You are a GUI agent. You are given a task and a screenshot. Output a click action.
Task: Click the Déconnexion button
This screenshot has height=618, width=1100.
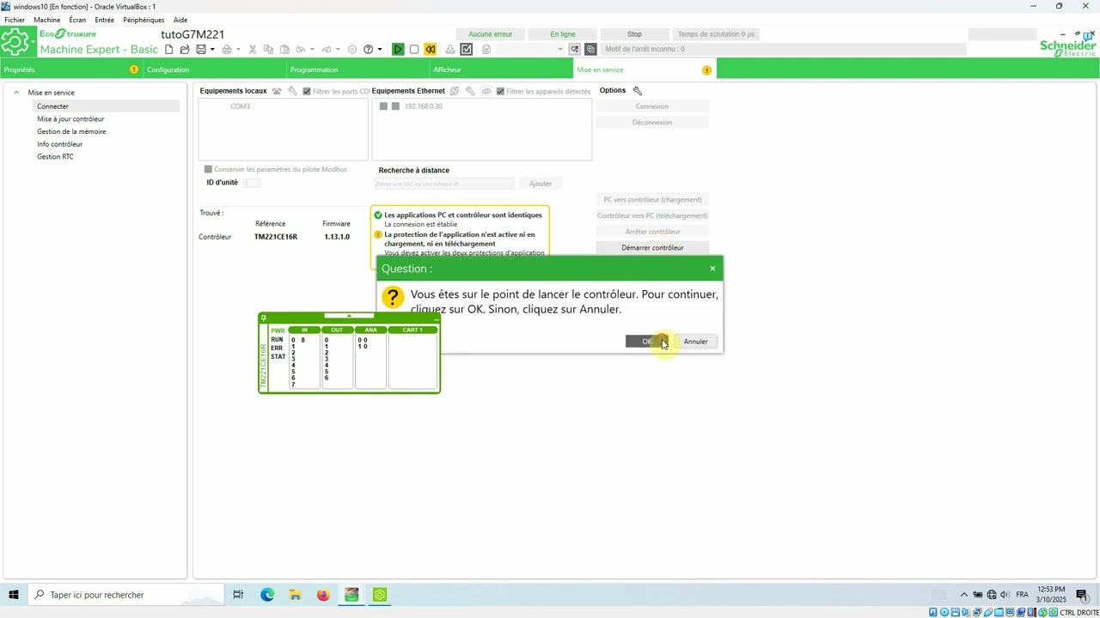(652, 123)
